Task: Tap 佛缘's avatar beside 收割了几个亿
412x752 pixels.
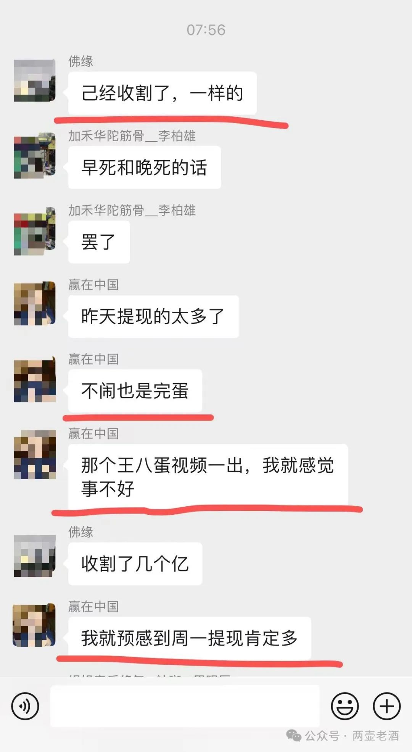Action: pos(35,556)
